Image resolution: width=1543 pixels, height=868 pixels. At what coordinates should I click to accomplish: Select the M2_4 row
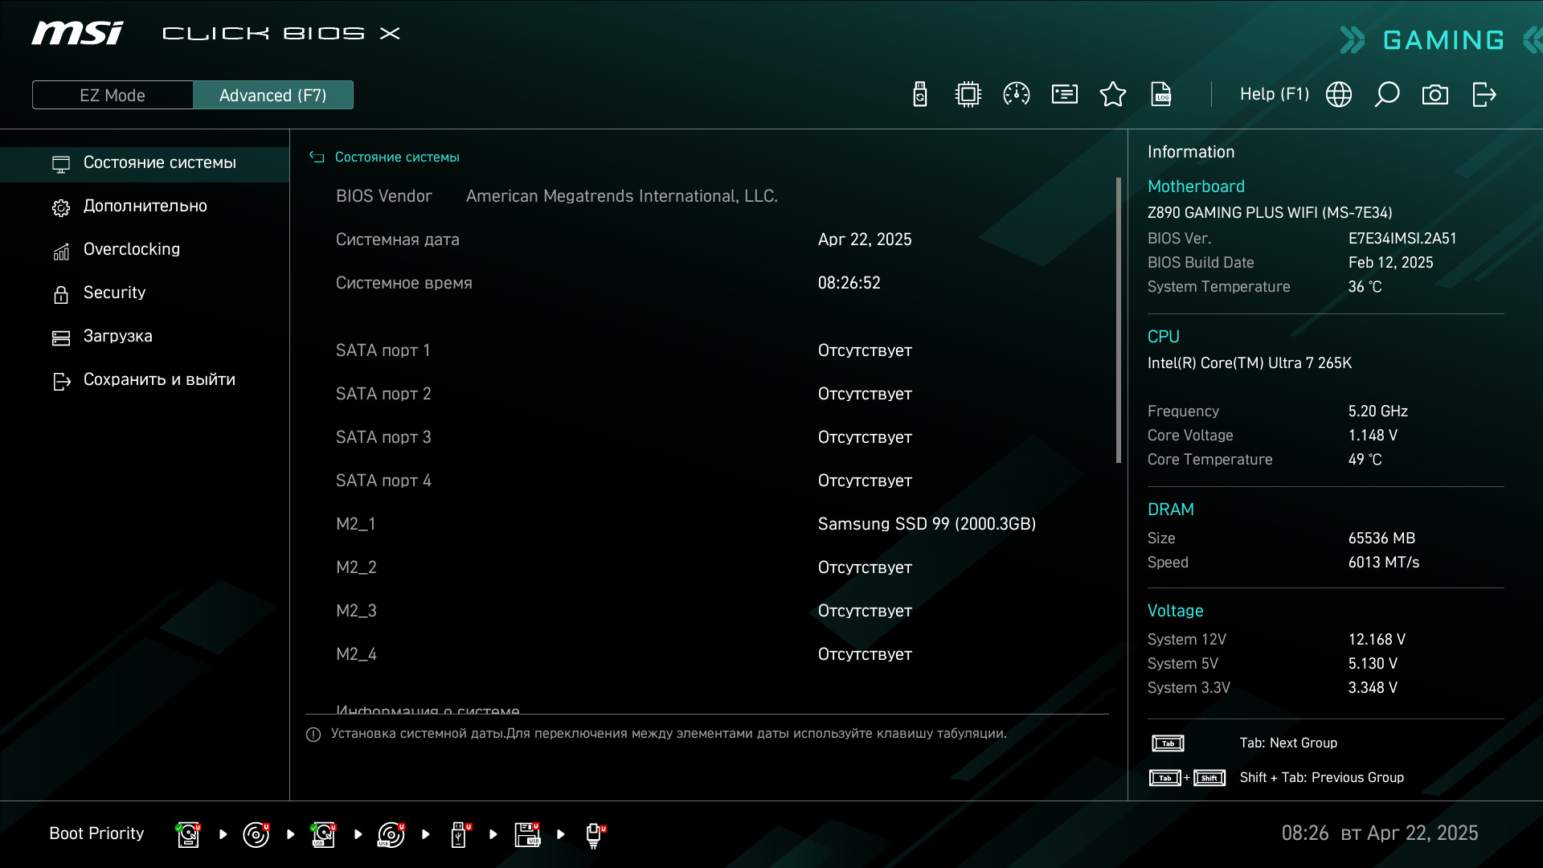[x=707, y=654]
